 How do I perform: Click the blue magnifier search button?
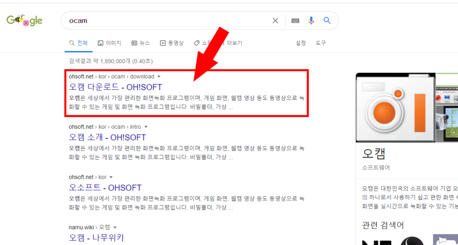coord(327,20)
